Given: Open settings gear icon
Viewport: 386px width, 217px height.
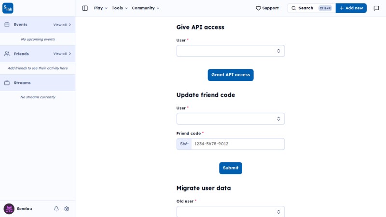Looking at the screenshot, I should point(67,209).
